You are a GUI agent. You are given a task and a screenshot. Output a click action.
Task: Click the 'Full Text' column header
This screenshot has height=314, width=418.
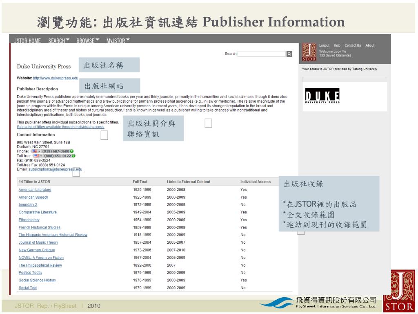coord(140,182)
